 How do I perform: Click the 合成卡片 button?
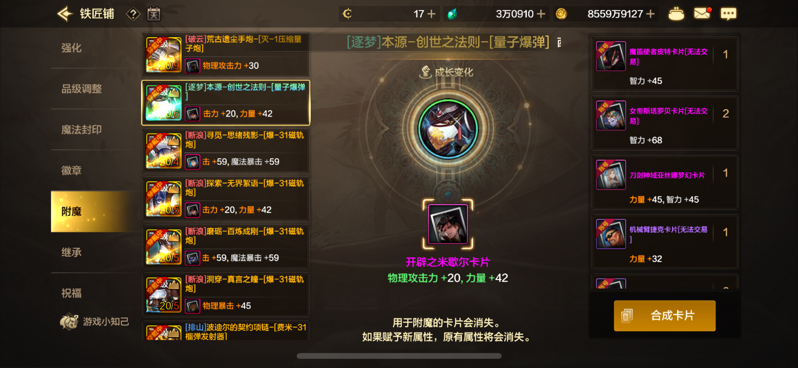664,315
